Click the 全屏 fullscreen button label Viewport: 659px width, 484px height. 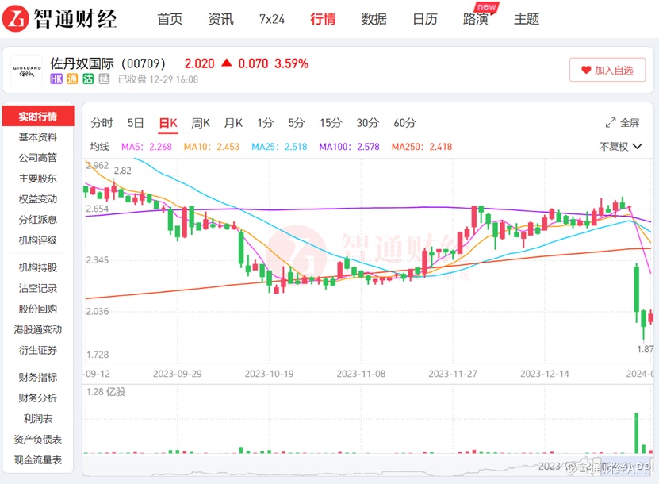click(x=630, y=123)
